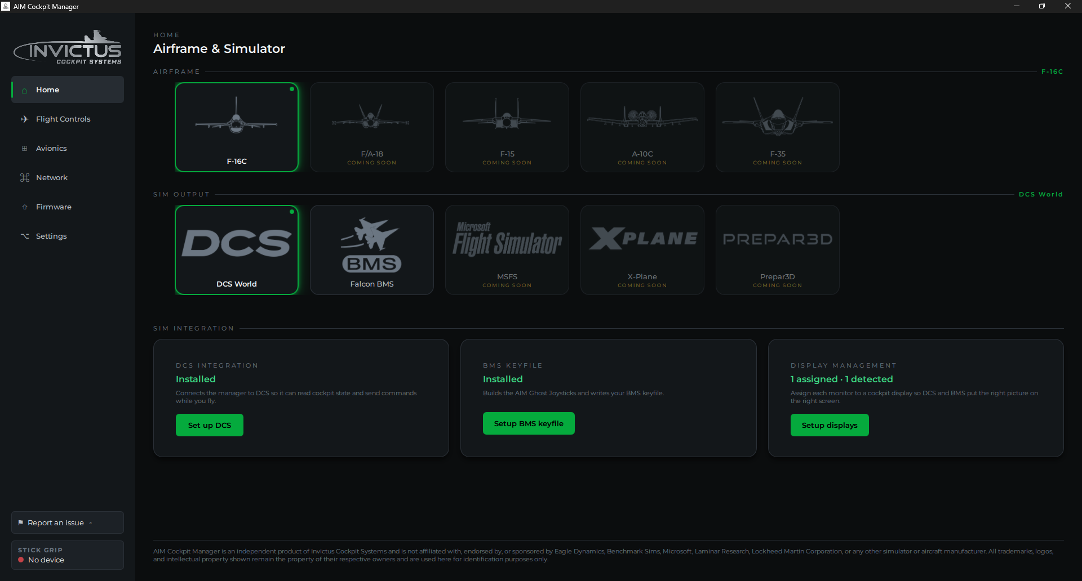1082x581 pixels.
Task: Click the Flight Controls airplane icon
Action: point(24,119)
